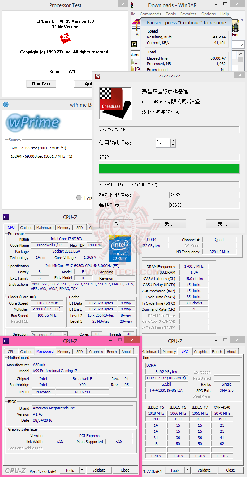Click the F4-4133C19-8GTZA part number
Viewport: 247px width, 477px height.
click(166, 390)
